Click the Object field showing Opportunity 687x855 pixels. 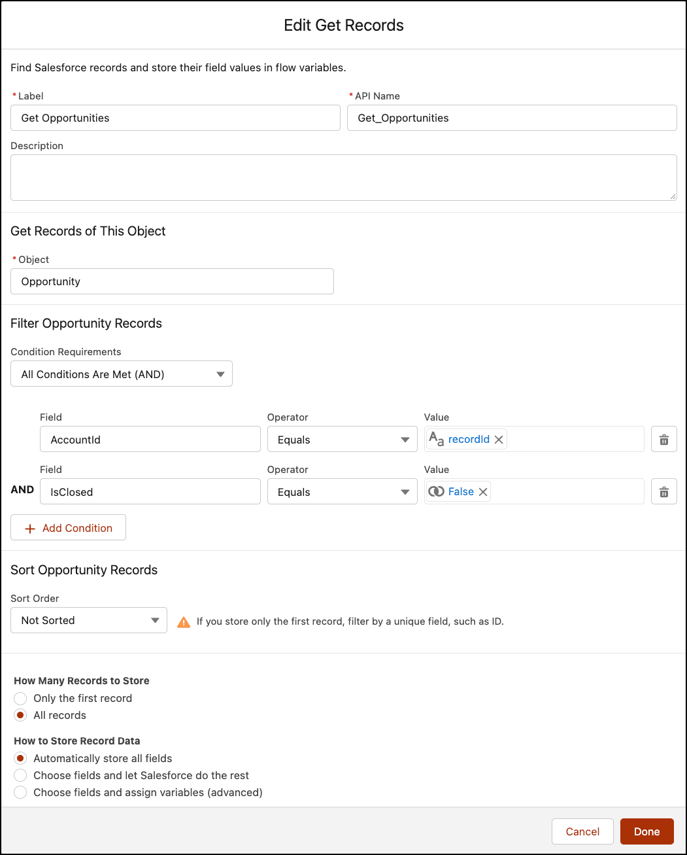tap(171, 281)
